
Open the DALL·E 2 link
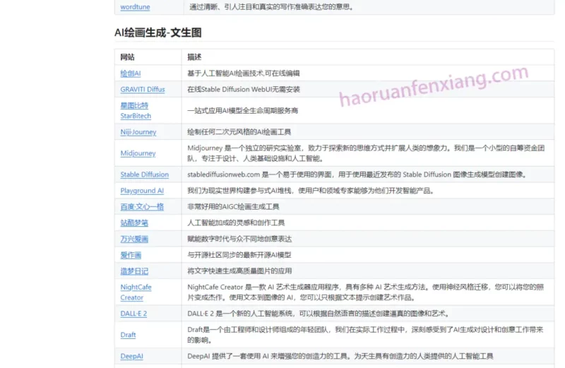click(x=133, y=314)
